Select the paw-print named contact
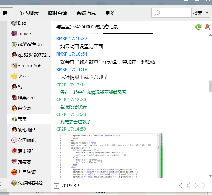The image size is (212, 195). [x=29, y=87]
